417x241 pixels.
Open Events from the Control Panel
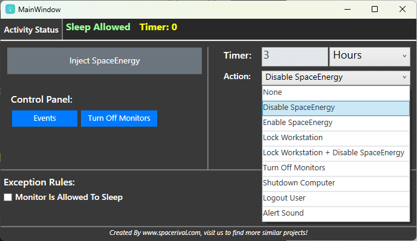click(x=45, y=118)
